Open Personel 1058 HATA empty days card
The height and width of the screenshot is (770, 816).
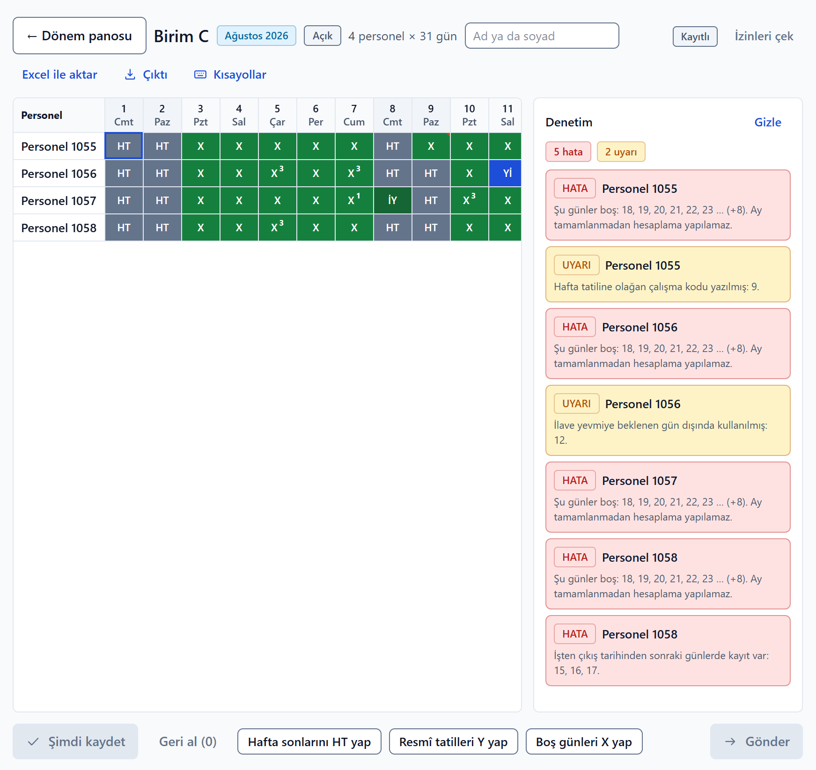668,574
